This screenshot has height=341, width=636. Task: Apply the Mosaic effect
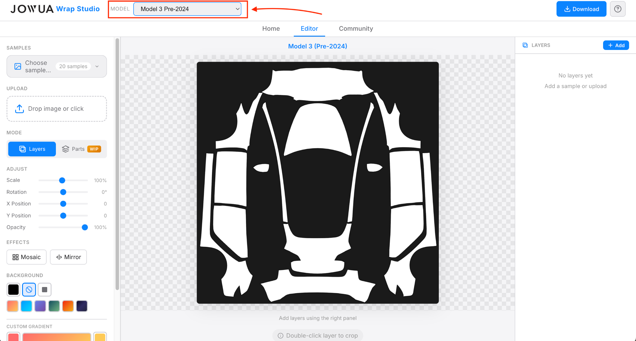tap(26, 257)
